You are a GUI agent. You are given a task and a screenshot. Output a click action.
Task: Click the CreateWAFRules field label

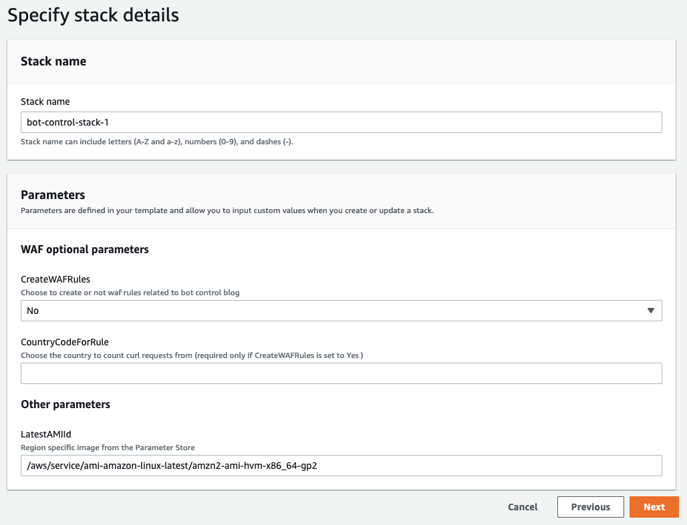click(x=55, y=280)
